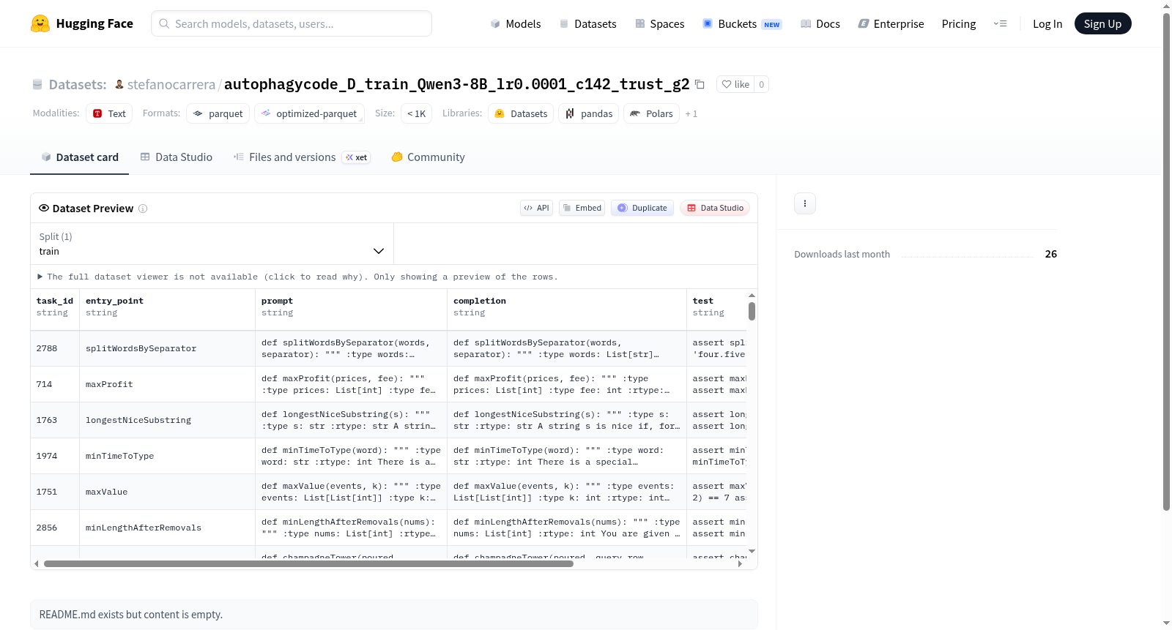The width and height of the screenshot is (1172, 630).
Task: Open Buckets in the top navigation
Action: coord(742,23)
